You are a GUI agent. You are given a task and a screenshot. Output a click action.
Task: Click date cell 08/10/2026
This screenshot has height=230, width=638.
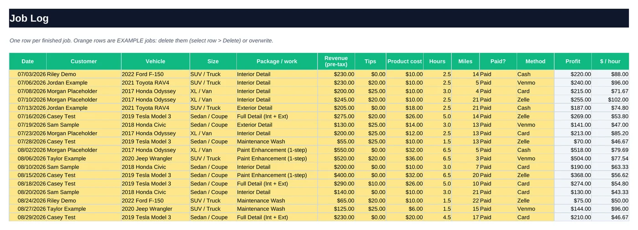pyautogui.click(x=28, y=167)
